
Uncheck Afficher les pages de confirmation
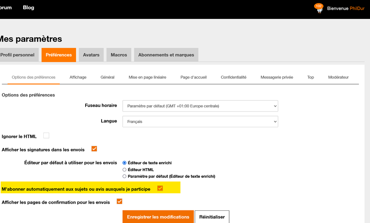[119, 202]
